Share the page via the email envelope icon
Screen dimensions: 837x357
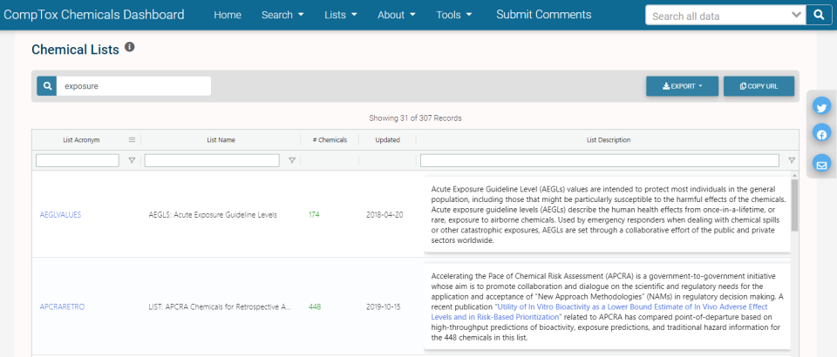tap(821, 164)
